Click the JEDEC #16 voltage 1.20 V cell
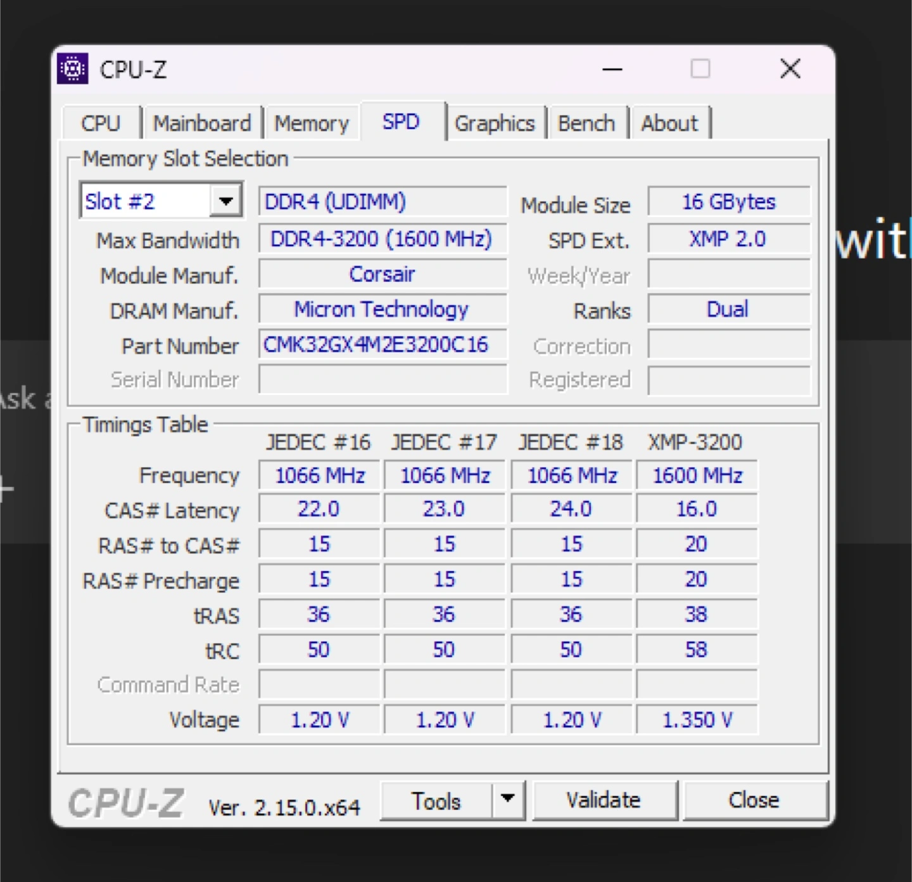 (319, 720)
